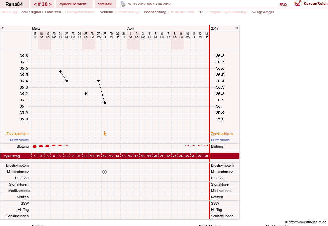Click the KurvenReich text link
Image resolution: width=328 pixels, height=226 pixels.
coord(315,4)
